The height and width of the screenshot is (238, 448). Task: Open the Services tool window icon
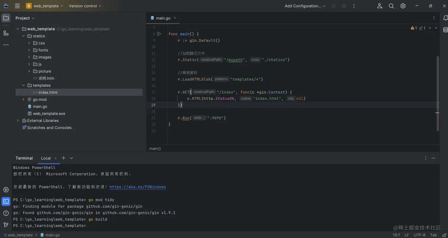pos(6,190)
